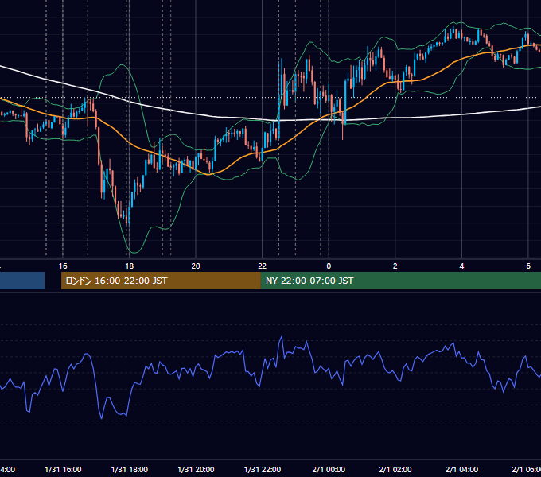
Task: Click the blue session bar before London
Action: [x=22, y=281]
